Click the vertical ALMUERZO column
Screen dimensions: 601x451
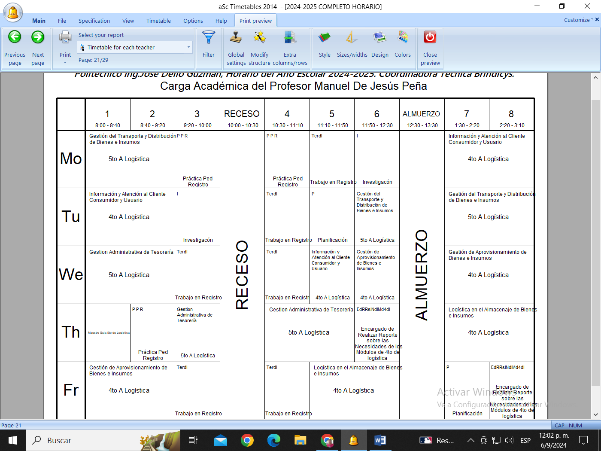[422, 275]
